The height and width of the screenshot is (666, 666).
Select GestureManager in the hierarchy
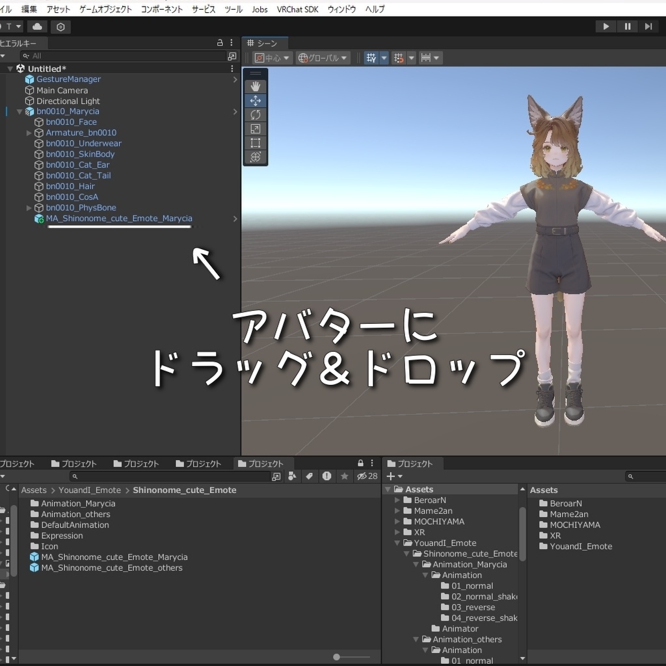[x=68, y=79]
